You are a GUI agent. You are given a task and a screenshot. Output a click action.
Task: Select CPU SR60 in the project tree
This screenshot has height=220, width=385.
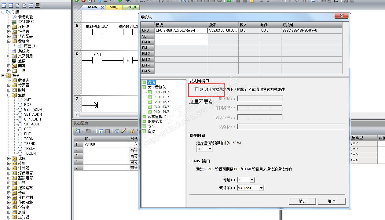coord(26,22)
